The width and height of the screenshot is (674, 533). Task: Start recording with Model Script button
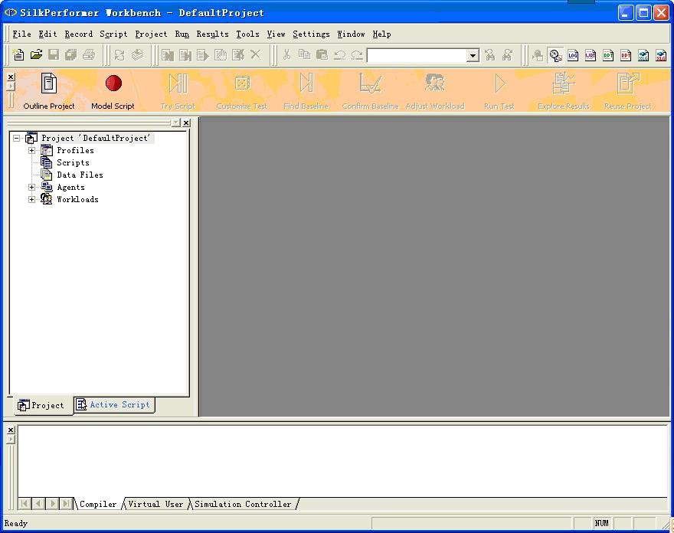point(113,91)
